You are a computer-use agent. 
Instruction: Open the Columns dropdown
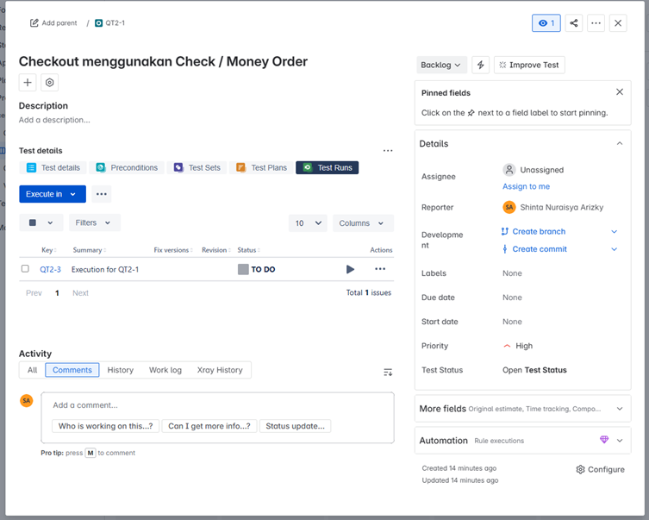362,222
